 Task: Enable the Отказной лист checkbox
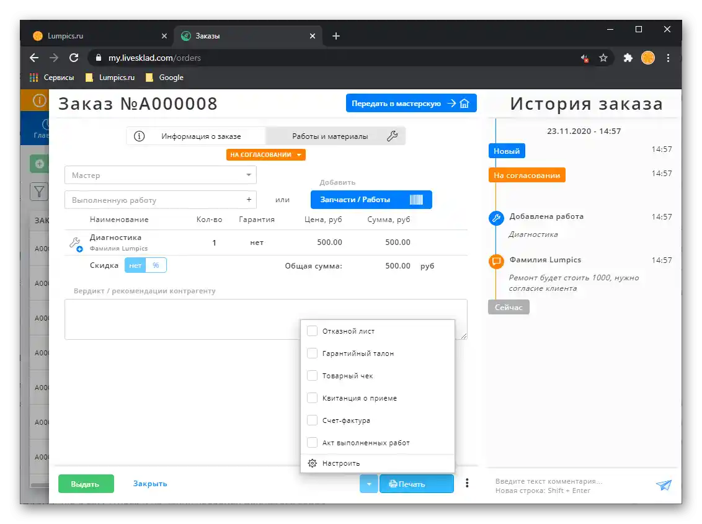coord(312,331)
